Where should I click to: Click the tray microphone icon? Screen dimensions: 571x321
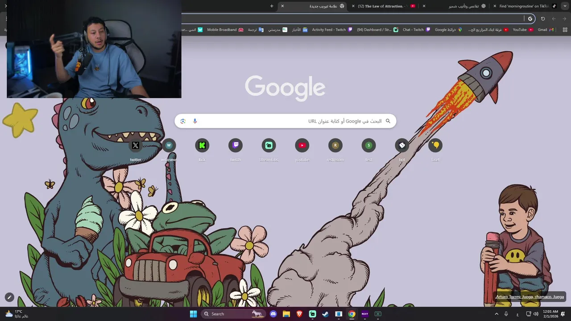coord(506,314)
